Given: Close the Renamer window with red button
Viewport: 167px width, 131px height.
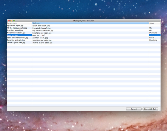Looking at the screenshot, I should pyautogui.click(x=9, y=21).
